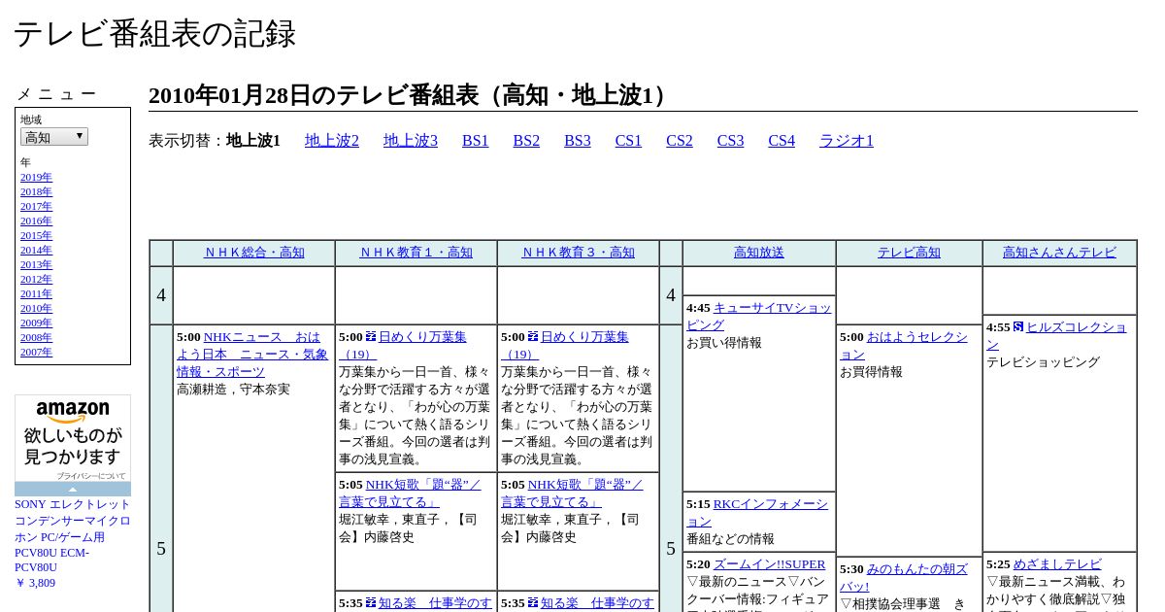This screenshot has height=612, width=1165.
Task: Open the 2012年 archive link
Action: (x=36, y=279)
